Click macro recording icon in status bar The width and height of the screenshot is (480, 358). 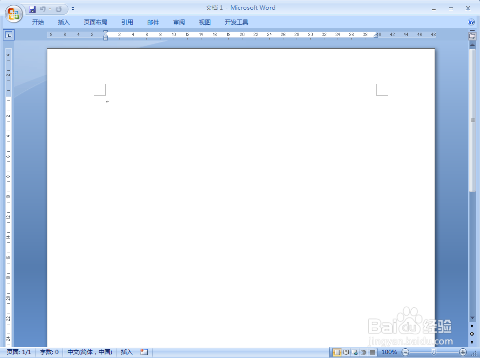144,352
